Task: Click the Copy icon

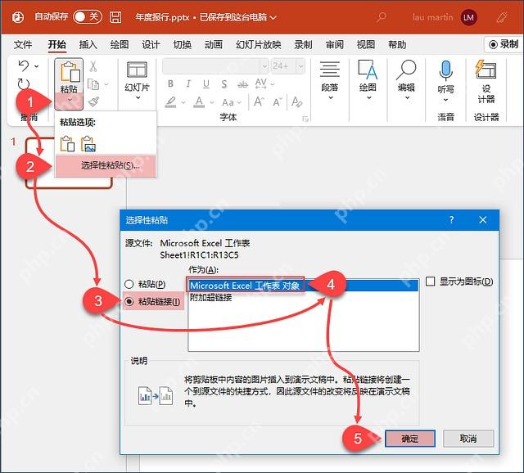Action: click(x=93, y=84)
